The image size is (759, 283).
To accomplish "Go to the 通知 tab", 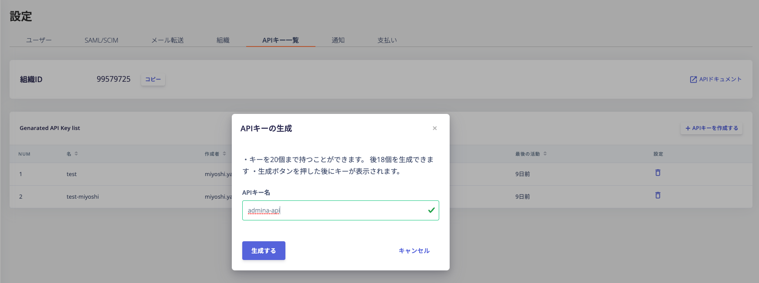I will (x=338, y=40).
